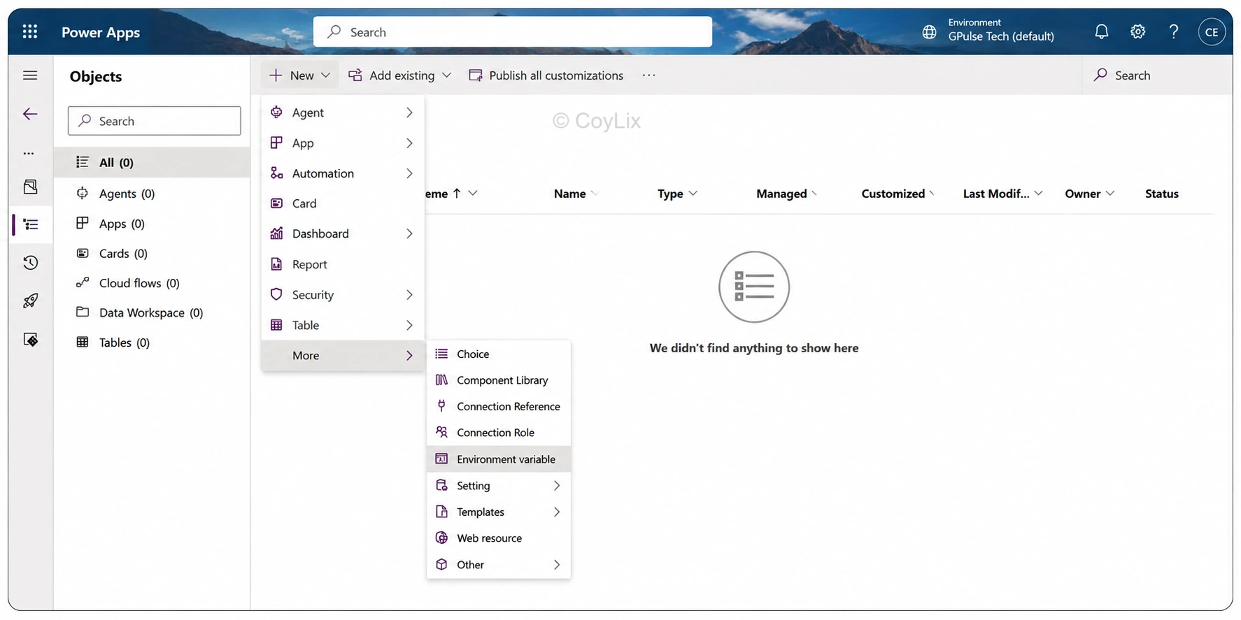Open the Add existing dropdown
The height and width of the screenshot is (620, 1241).
coord(399,75)
